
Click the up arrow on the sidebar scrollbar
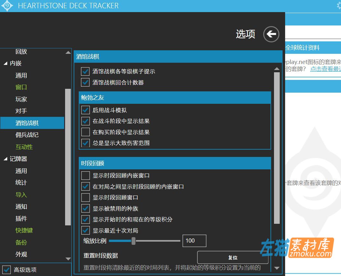(x=68, y=52)
